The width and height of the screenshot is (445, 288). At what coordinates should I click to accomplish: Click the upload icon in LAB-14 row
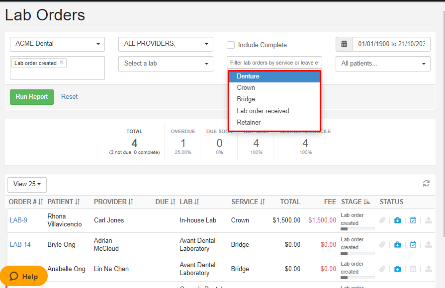click(x=428, y=244)
